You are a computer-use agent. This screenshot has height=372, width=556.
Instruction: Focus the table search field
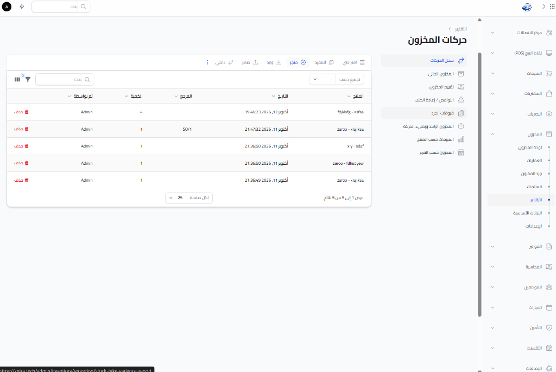[60, 79]
